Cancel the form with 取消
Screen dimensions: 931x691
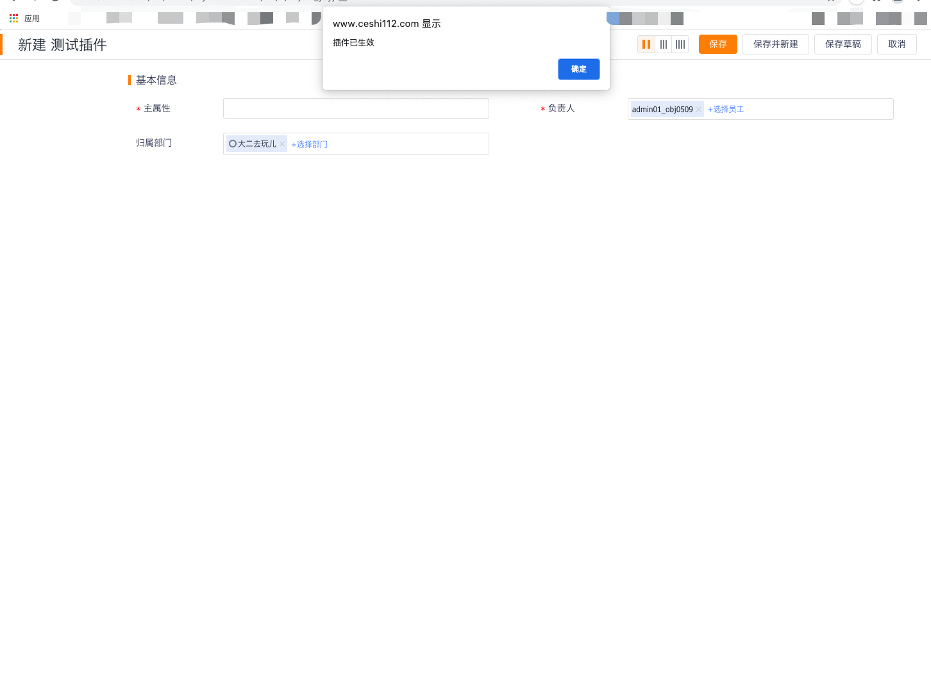[896, 44]
